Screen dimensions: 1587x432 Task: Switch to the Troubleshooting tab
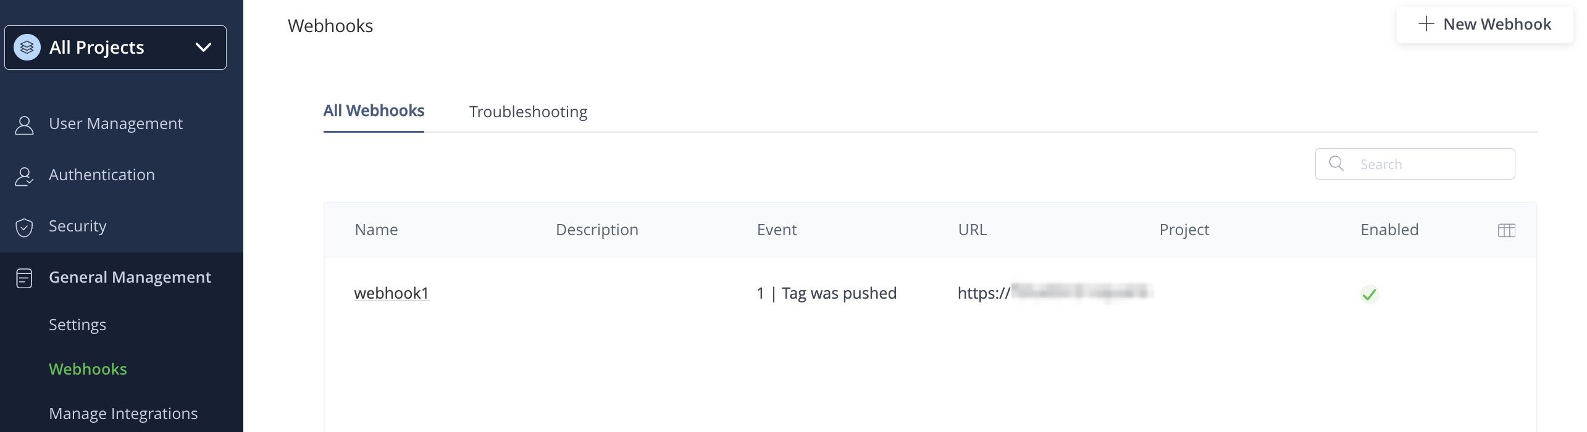click(x=528, y=112)
